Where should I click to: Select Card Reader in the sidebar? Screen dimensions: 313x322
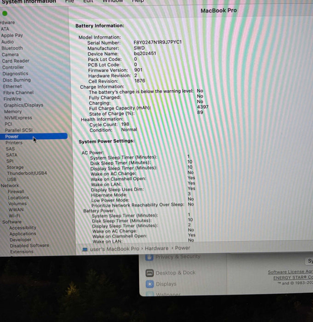16,61
